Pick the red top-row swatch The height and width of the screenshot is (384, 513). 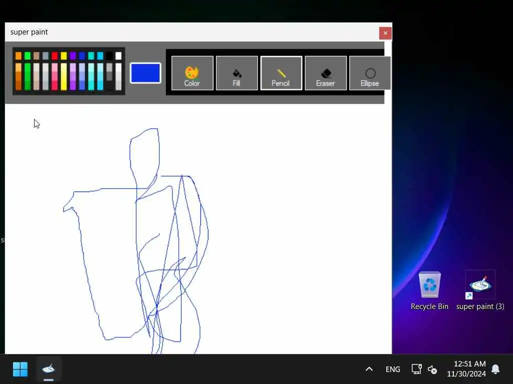(55, 56)
